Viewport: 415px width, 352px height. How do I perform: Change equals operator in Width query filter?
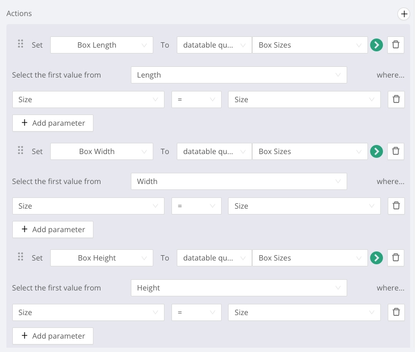tap(196, 206)
